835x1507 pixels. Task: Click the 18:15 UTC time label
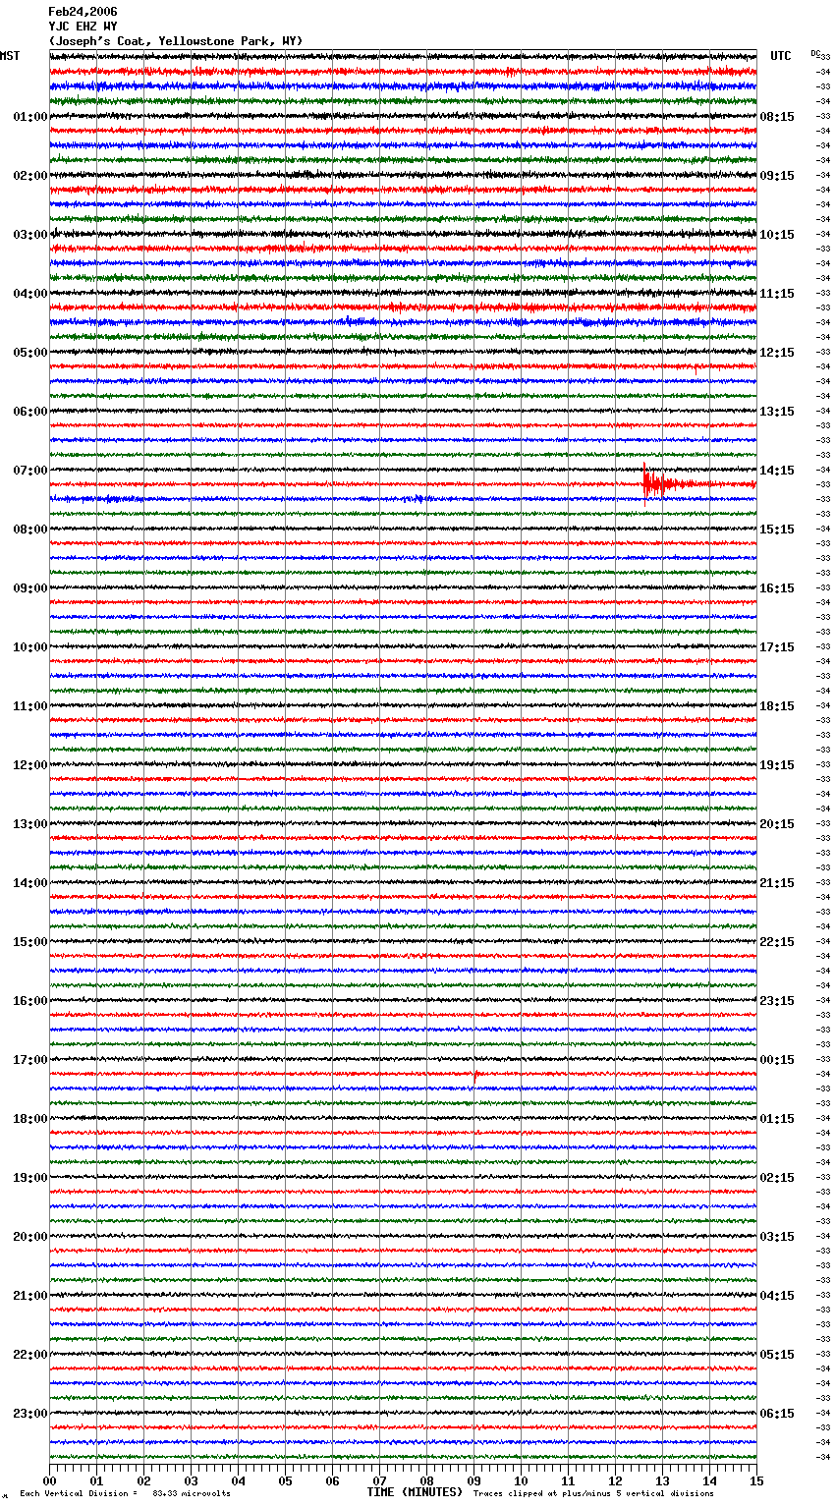(777, 706)
